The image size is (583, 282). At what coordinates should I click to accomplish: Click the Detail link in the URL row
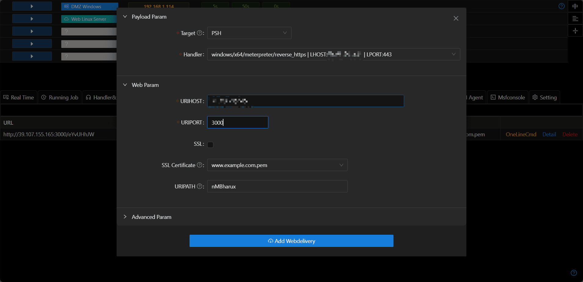549,134
